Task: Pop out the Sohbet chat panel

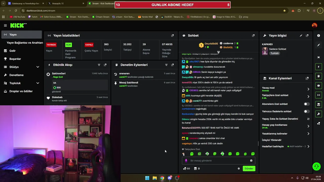Action: coord(253,36)
